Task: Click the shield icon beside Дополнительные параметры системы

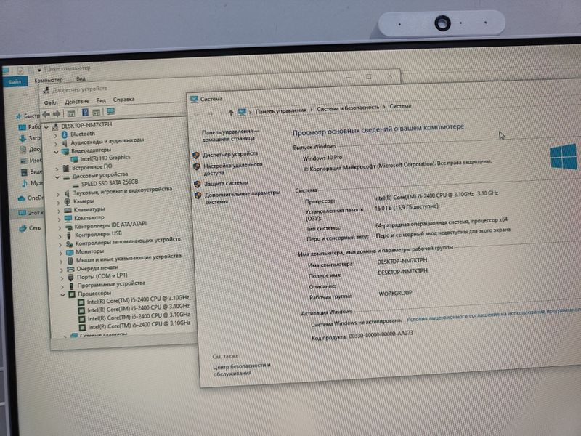Action: (x=198, y=195)
